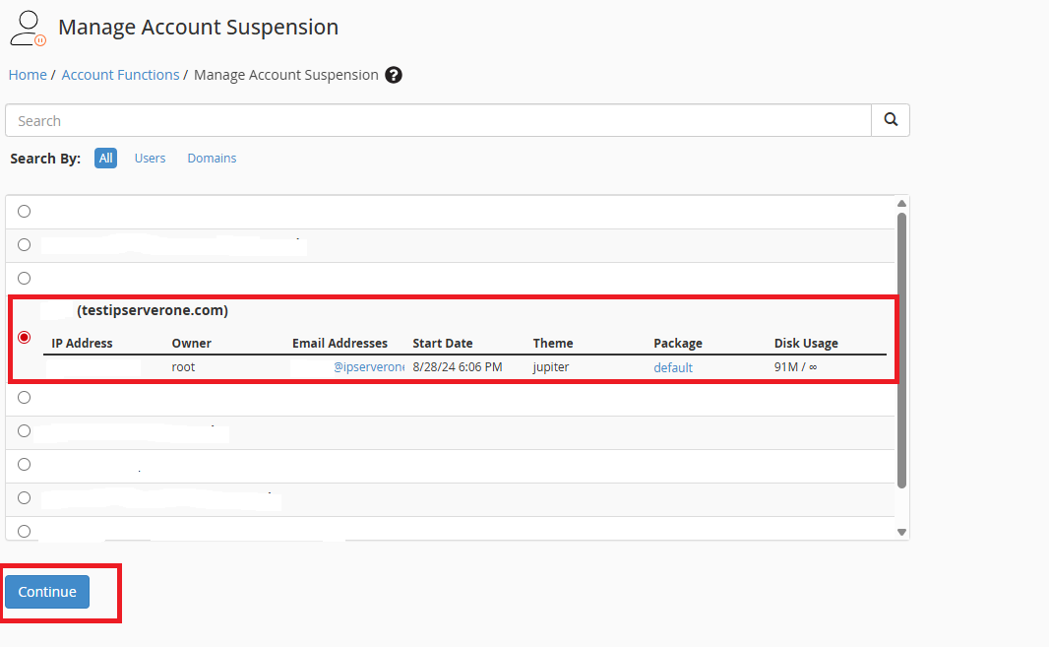
Task: Open the default package link
Action: click(673, 367)
